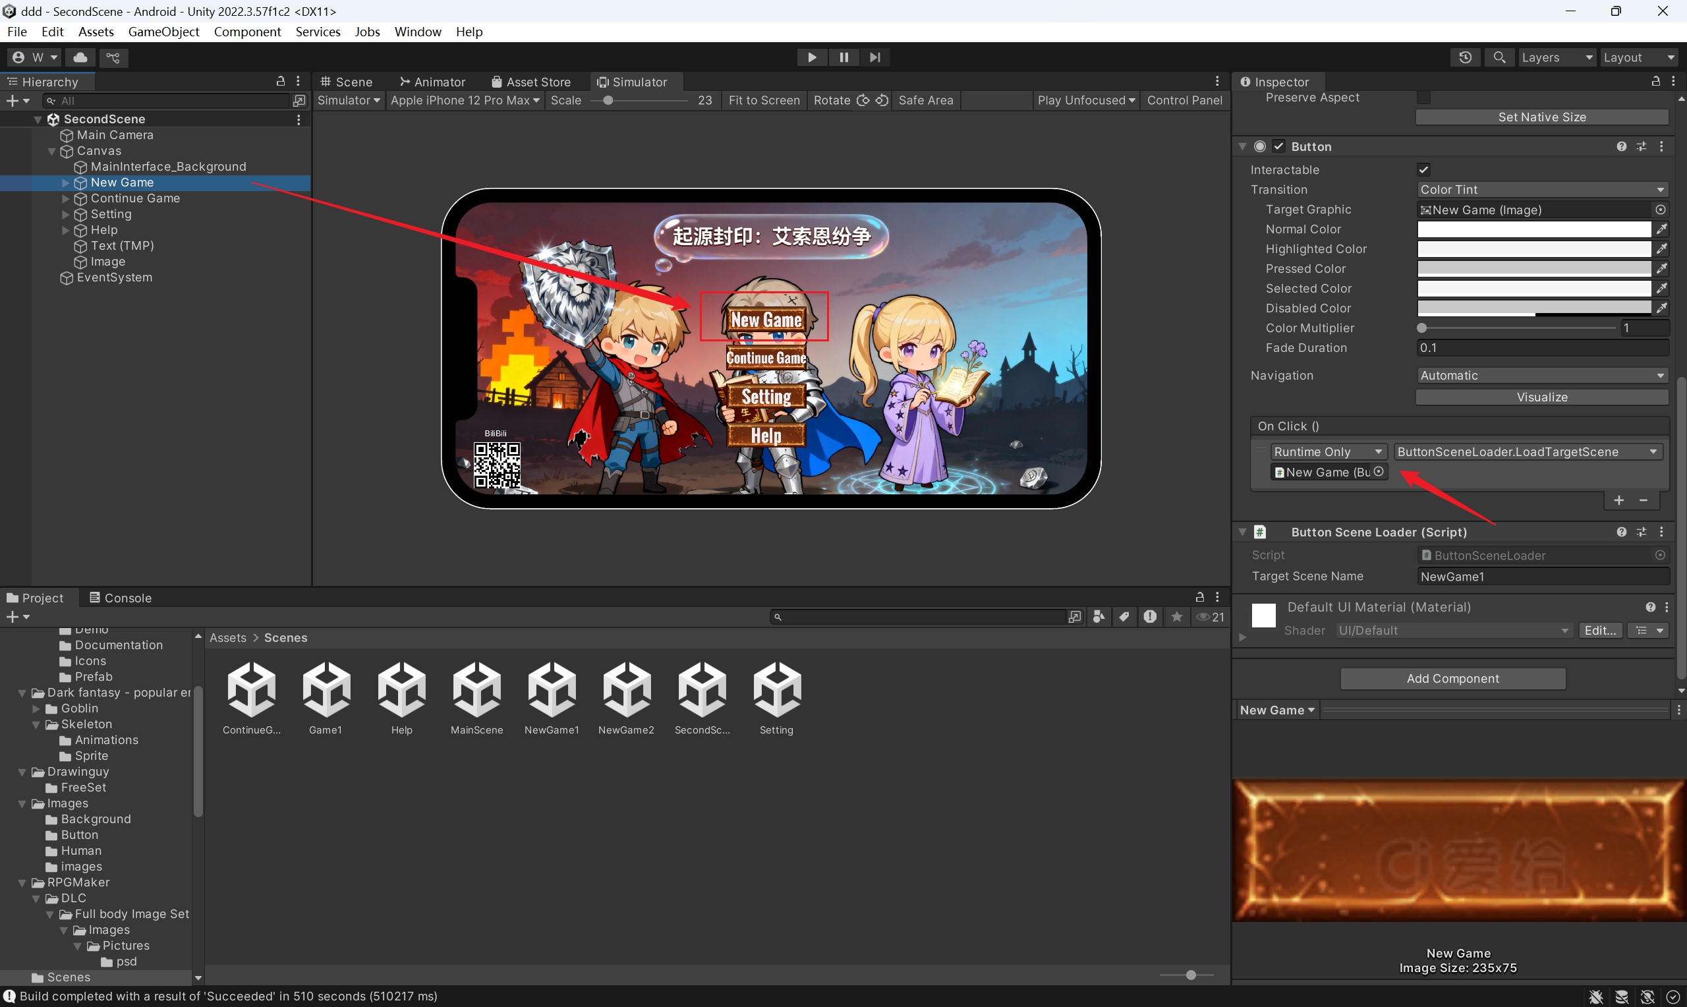Click the simulator Scale slider

(x=640, y=100)
